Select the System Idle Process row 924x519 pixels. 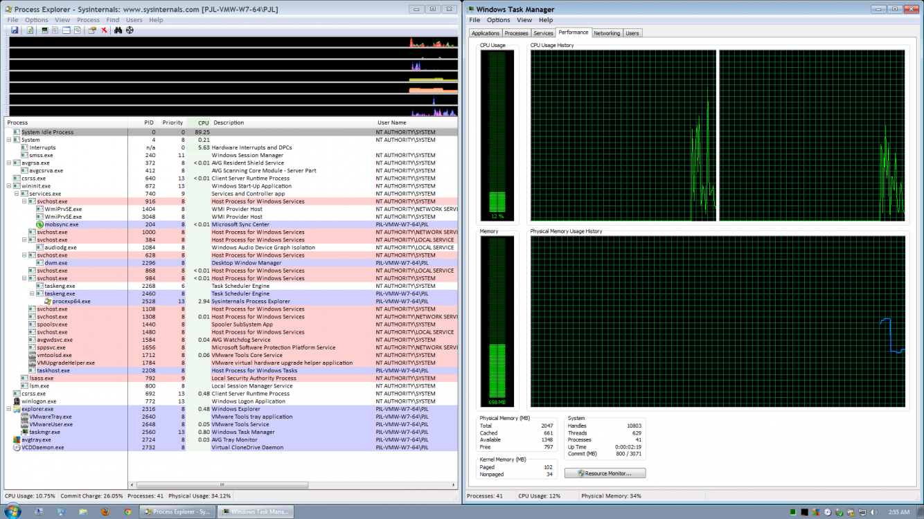pyautogui.click(x=231, y=132)
